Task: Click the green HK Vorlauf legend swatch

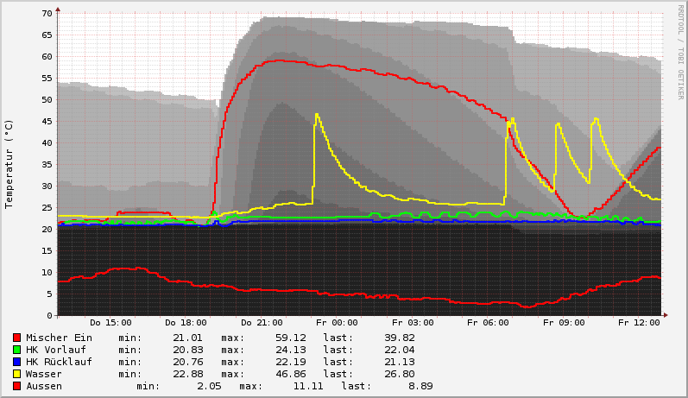Action: click(x=17, y=350)
